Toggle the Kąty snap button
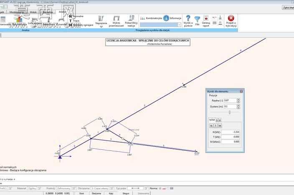This screenshot has height=195, width=294. pos(111,193)
